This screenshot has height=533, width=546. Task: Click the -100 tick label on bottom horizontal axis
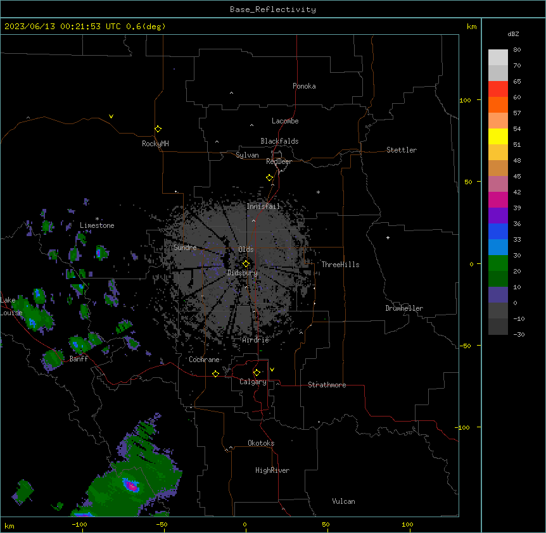(x=79, y=524)
